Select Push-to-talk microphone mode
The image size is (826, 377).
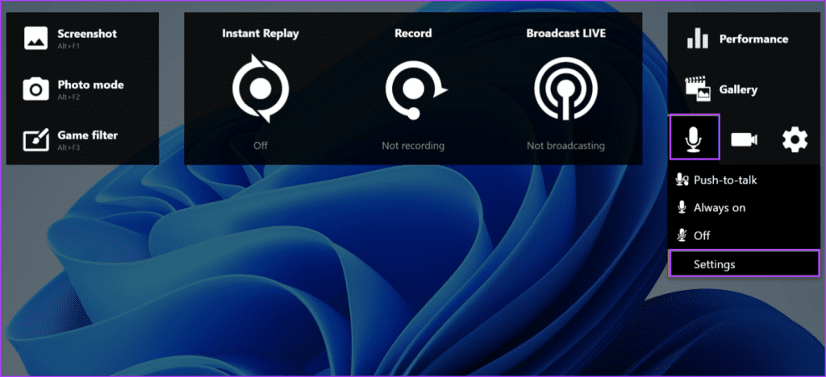(744, 180)
